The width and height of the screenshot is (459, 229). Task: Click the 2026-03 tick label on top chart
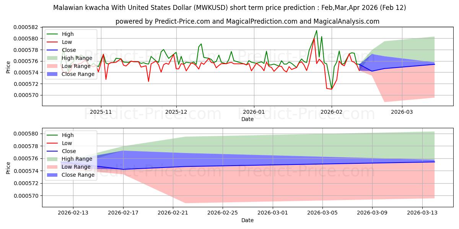click(x=402, y=112)
